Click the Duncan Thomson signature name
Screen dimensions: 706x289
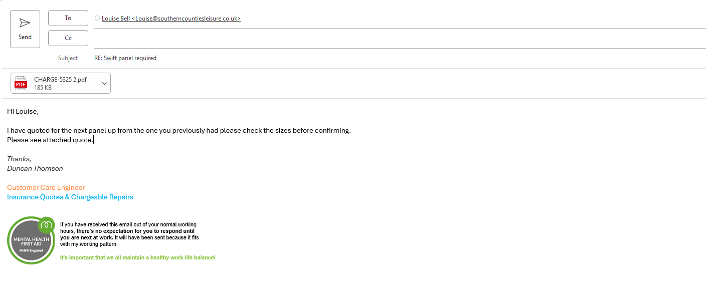pyautogui.click(x=35, y=168)
